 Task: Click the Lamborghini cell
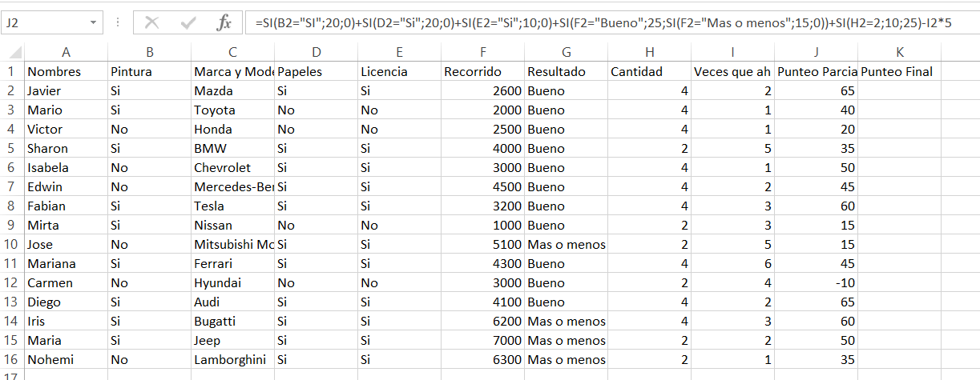[232, 359]
